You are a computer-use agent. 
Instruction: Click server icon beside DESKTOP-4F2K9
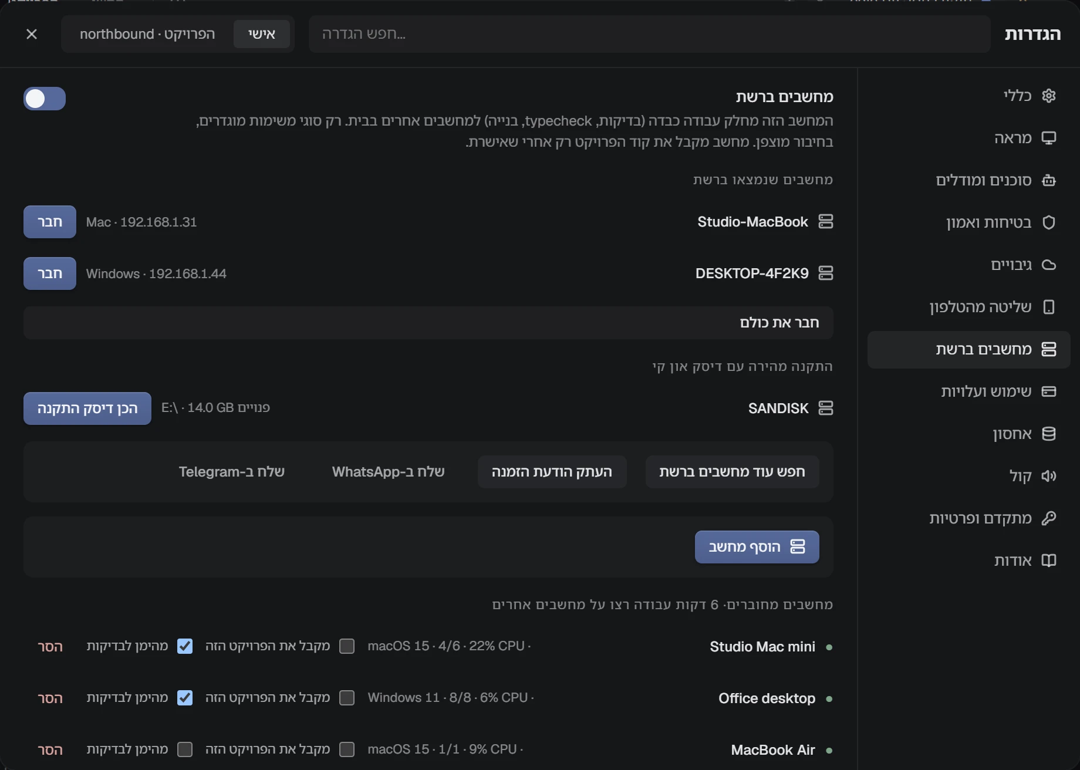tap(826, 273)
